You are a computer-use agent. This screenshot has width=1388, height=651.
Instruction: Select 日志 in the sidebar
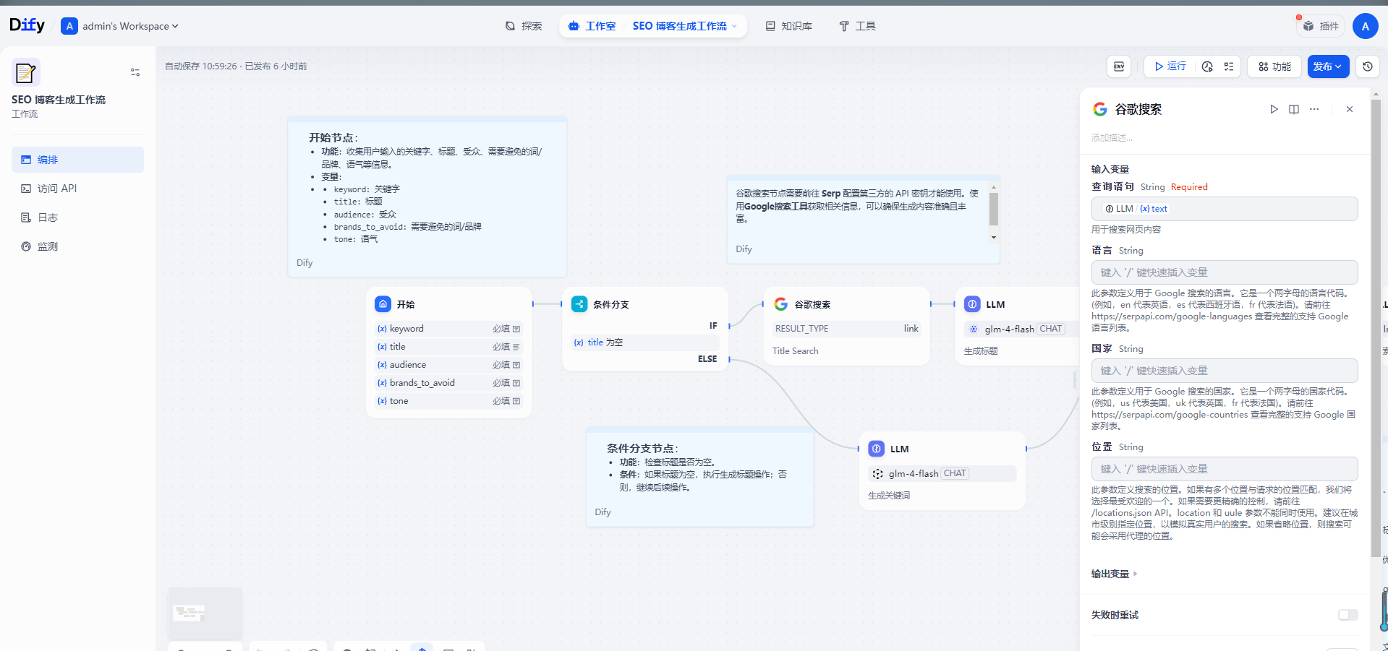click(x=77, y=217)
